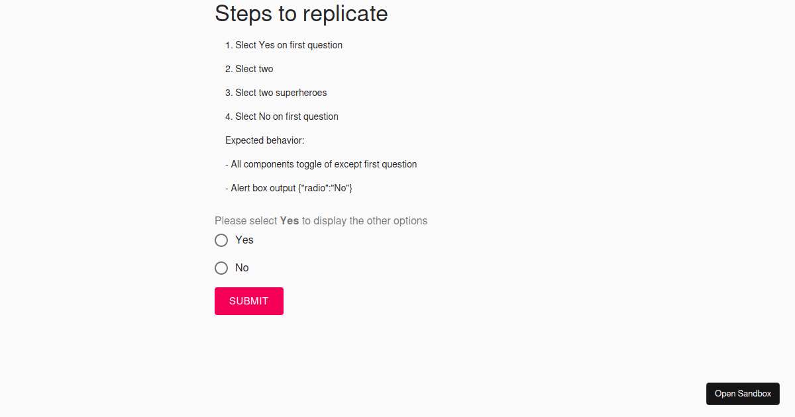Click the {"radio":"No"} JSON snippet

pyautogui.click(x=325, y=188)
